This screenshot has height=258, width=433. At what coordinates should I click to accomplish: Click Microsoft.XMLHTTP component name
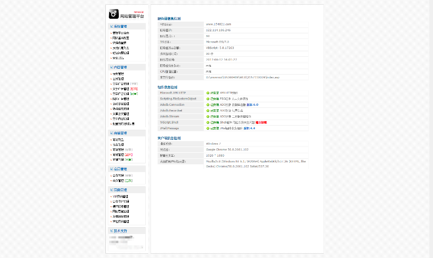[x=173, y=93]
